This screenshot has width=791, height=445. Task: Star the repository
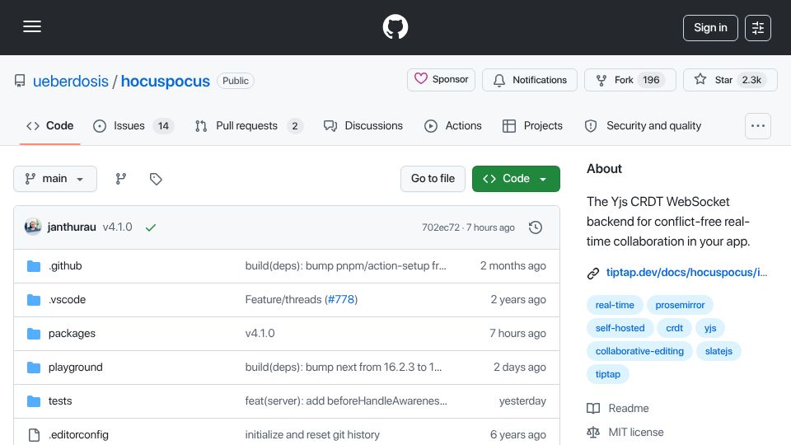[730, 80]
